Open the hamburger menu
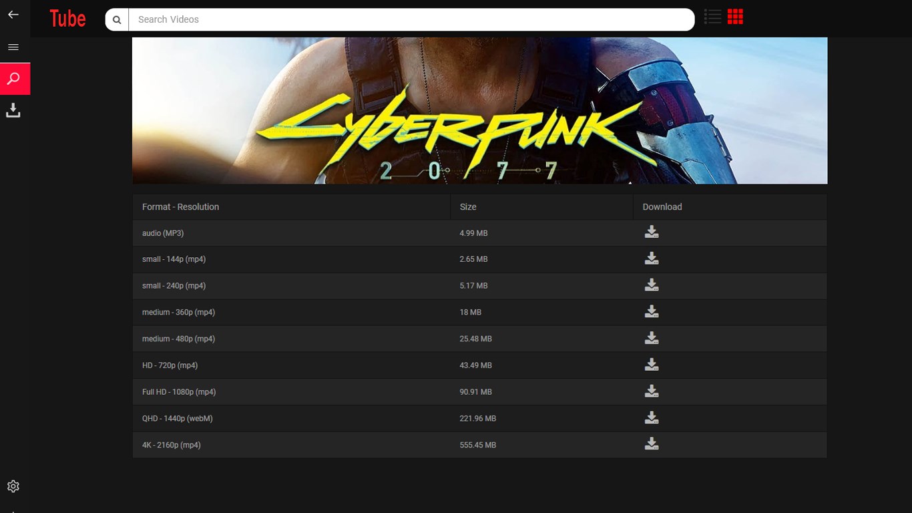 click(13, 47)
